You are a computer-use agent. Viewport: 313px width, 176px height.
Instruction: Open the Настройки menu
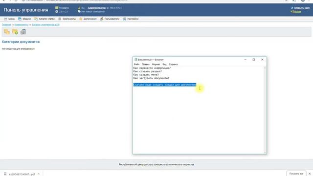point(131,19)
